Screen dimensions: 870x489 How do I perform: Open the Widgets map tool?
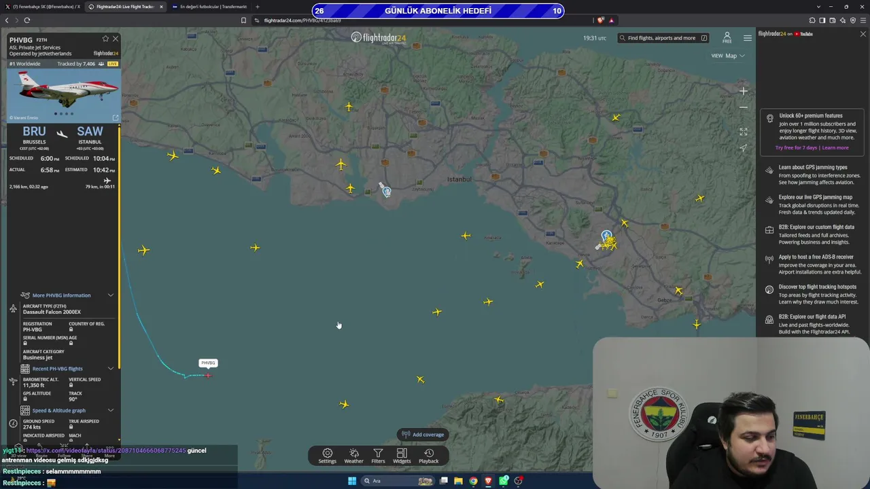(x=402, y=456)
